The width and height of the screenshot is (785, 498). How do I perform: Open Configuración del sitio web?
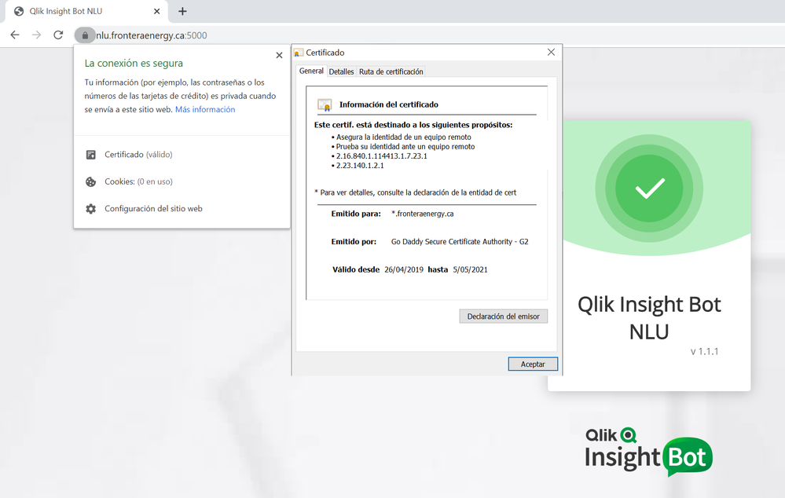(153, 209)
